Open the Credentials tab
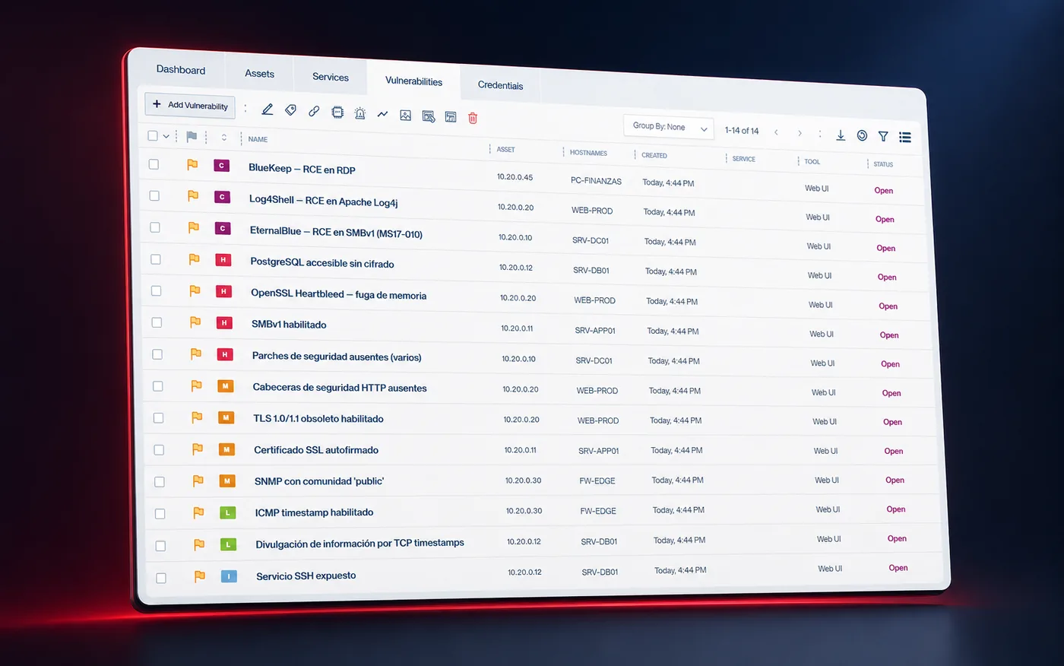The height and width of the screenshot is (666, 1064). click(500, 85)
